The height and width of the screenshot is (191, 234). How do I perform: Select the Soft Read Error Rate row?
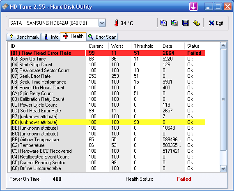point(108,111)
